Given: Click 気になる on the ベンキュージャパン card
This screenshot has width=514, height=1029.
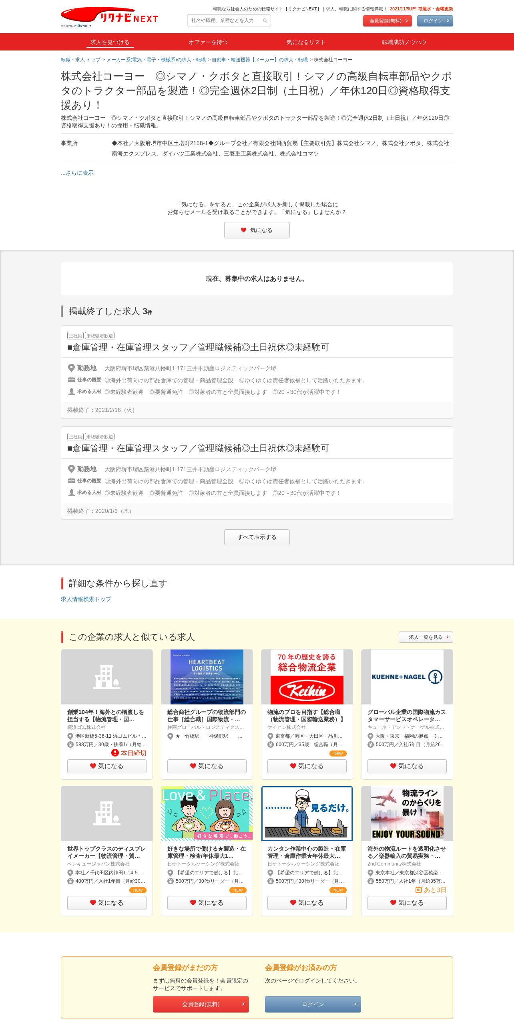Looking at the screenshot, I should tap(107, 903).
